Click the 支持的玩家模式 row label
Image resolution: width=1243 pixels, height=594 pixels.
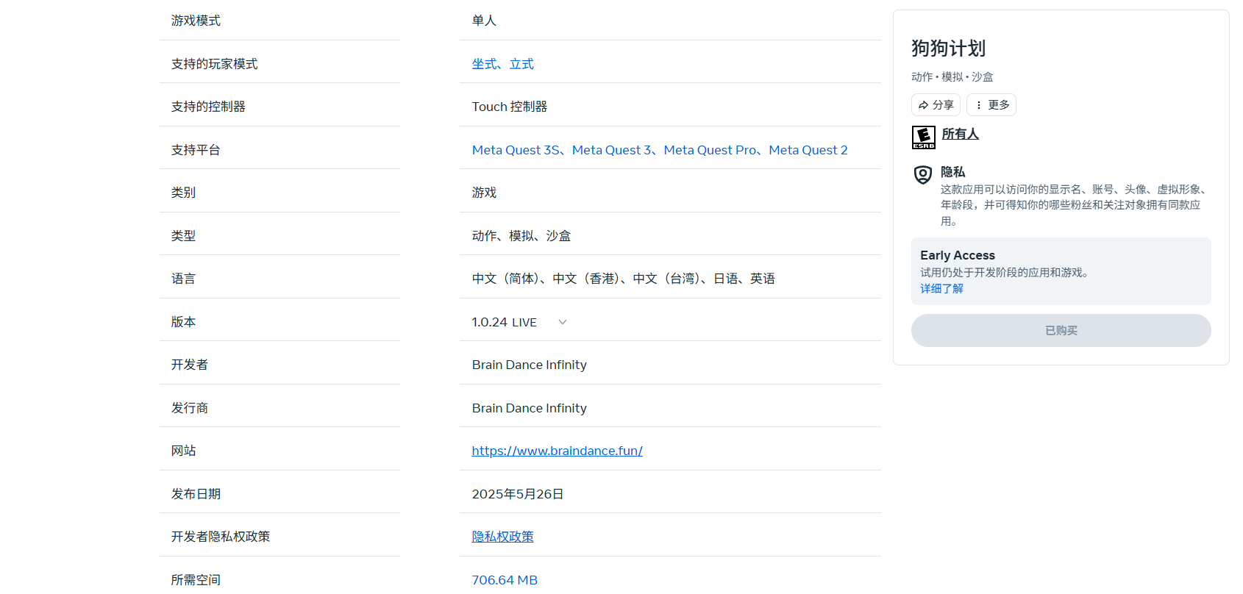(214, 64)
